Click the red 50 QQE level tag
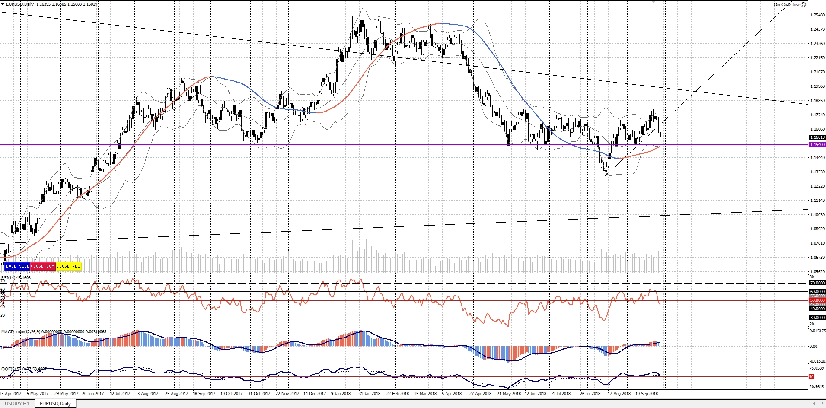826x408 pixels. (811, 377)
